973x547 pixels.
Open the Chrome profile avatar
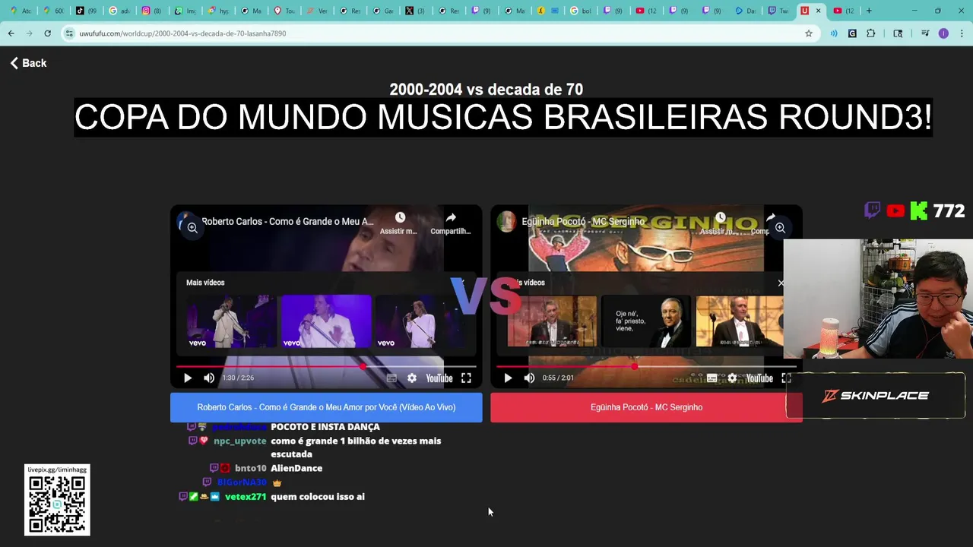(x=943, y=33)
